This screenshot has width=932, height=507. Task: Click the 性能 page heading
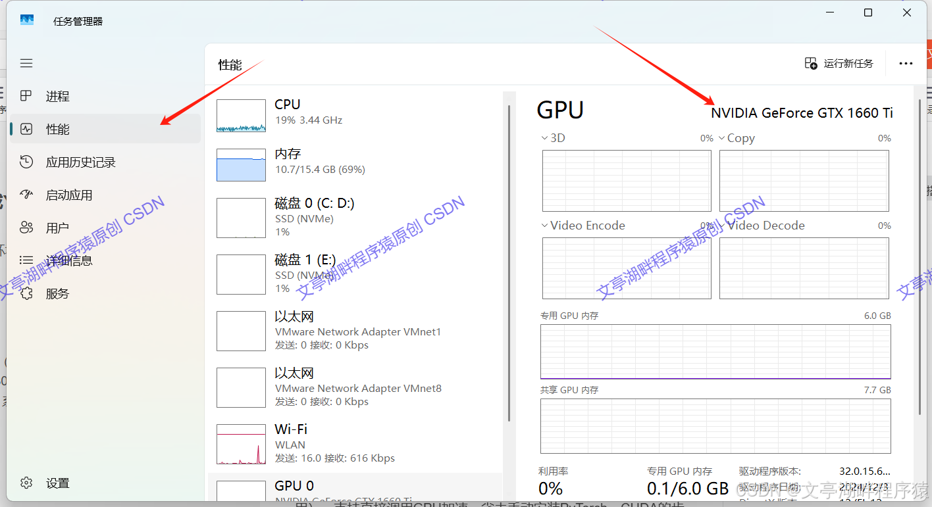click(230, 64)
